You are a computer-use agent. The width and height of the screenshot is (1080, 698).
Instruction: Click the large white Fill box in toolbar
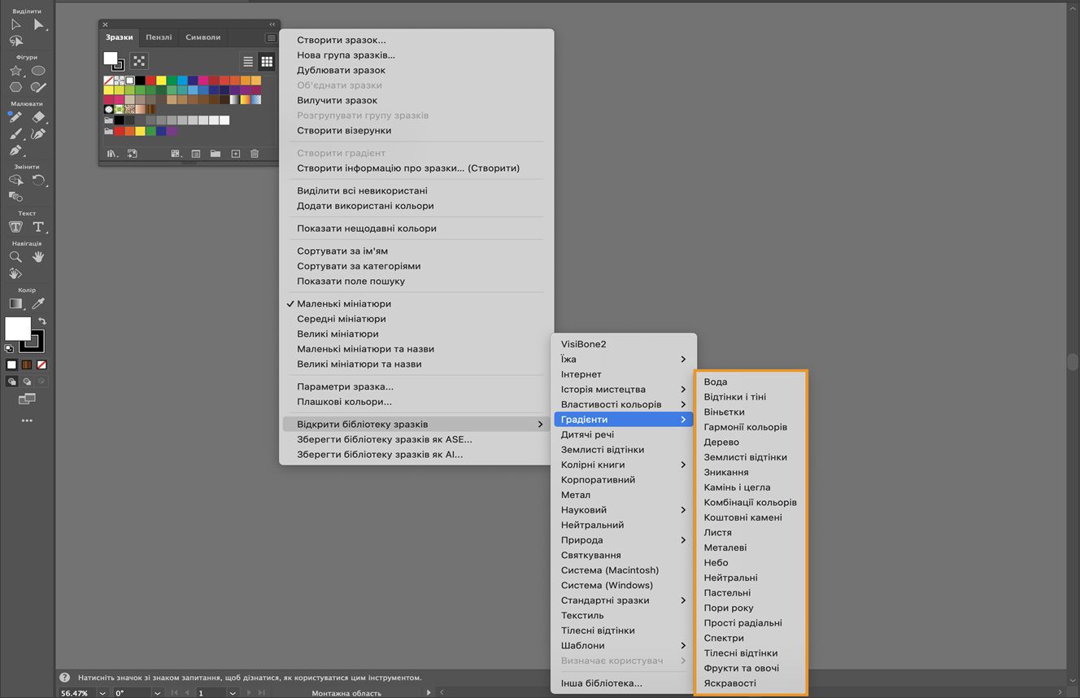click(x=16, y=328)
